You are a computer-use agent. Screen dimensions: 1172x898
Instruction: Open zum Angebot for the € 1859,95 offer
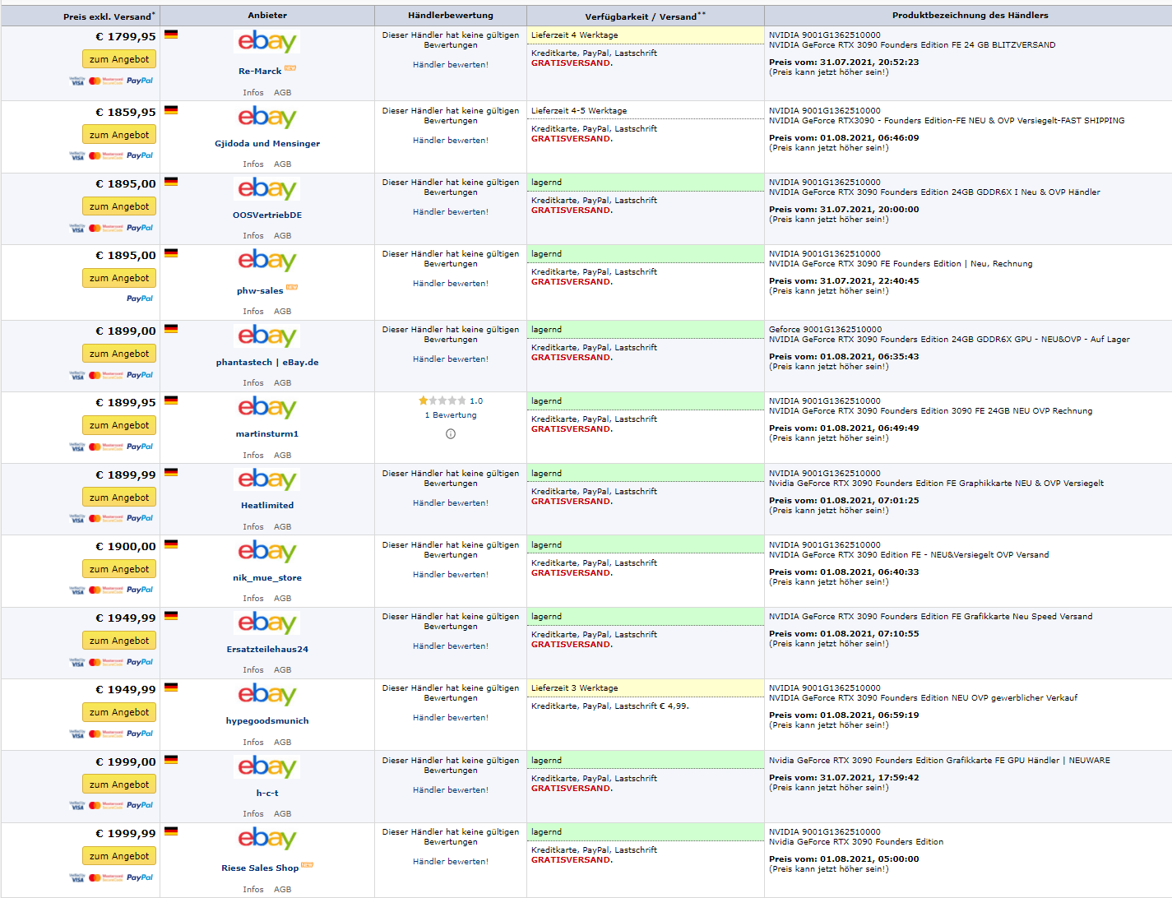tap(119, 135)
